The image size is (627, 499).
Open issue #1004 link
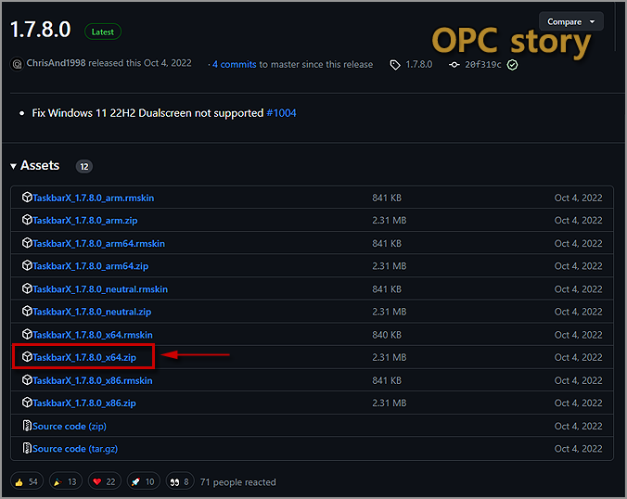pyautogui.click(x=282, y=113)
